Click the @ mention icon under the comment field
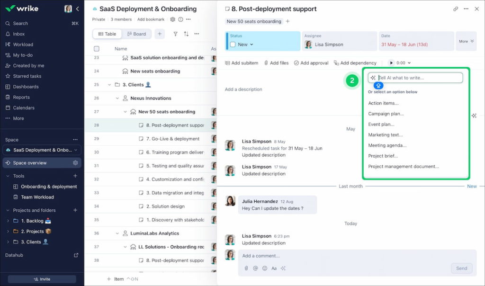Viewport: 485px width, 286px height. [x=256, y=268]
